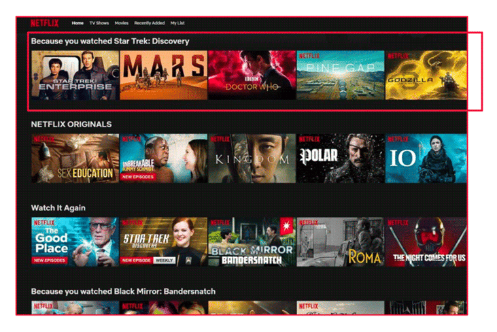
Task: Click the Netflix logo
Action: (45, 23)
